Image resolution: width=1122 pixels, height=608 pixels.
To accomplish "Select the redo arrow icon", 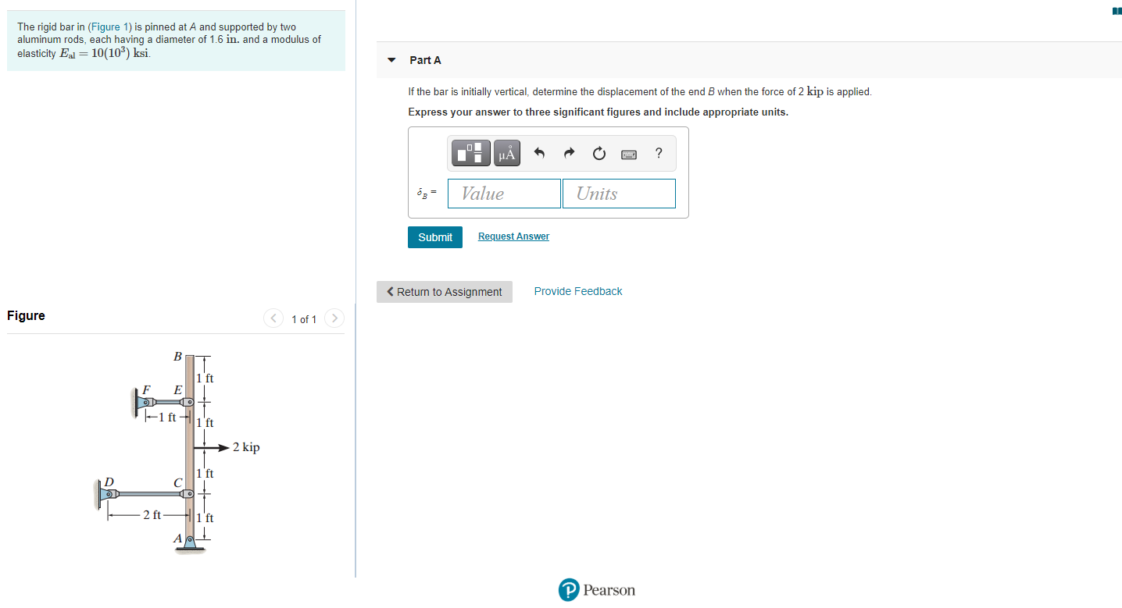I will point(568,153).
